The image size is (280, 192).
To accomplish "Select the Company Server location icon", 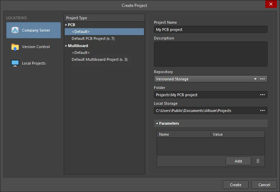I will pyautogui.click(x=15, y=30).
